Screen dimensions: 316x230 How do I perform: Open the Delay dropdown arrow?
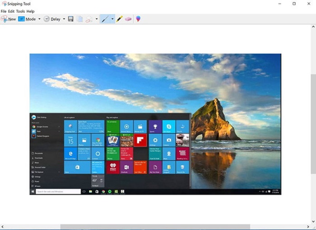click(x=64, y=19)
